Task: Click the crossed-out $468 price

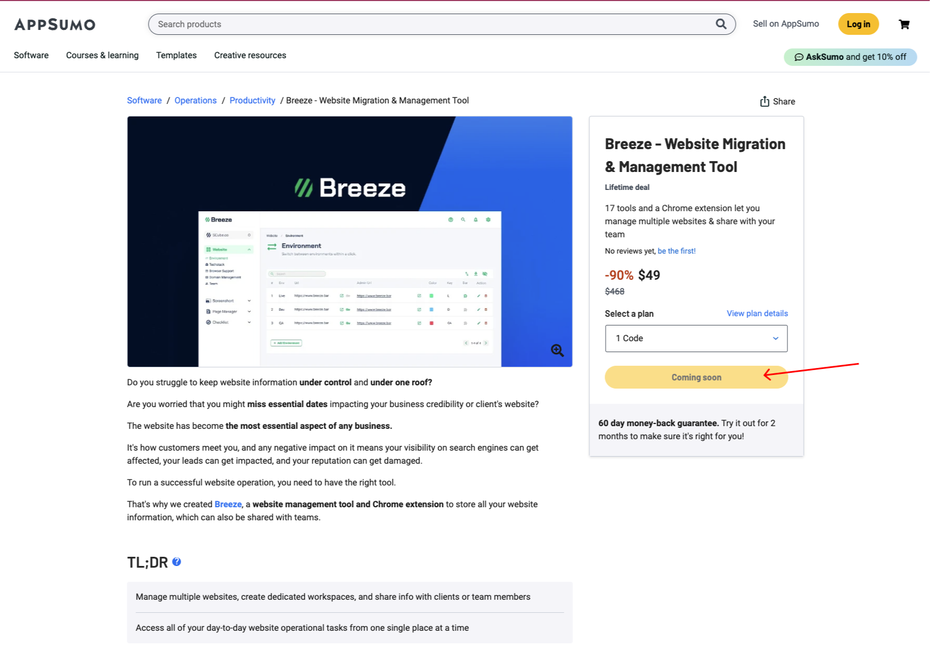Action: [x=614, y=291]
